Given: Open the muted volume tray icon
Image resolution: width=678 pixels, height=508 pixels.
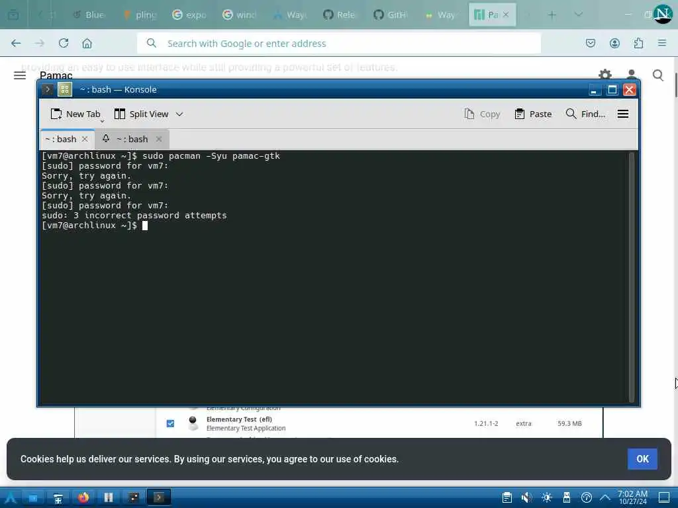Looking at the screenshot, I should point(526,497).
